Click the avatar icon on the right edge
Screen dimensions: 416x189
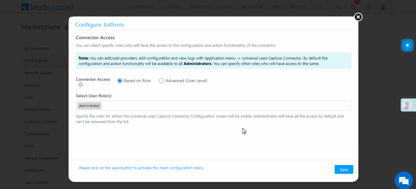pos(408,105)
